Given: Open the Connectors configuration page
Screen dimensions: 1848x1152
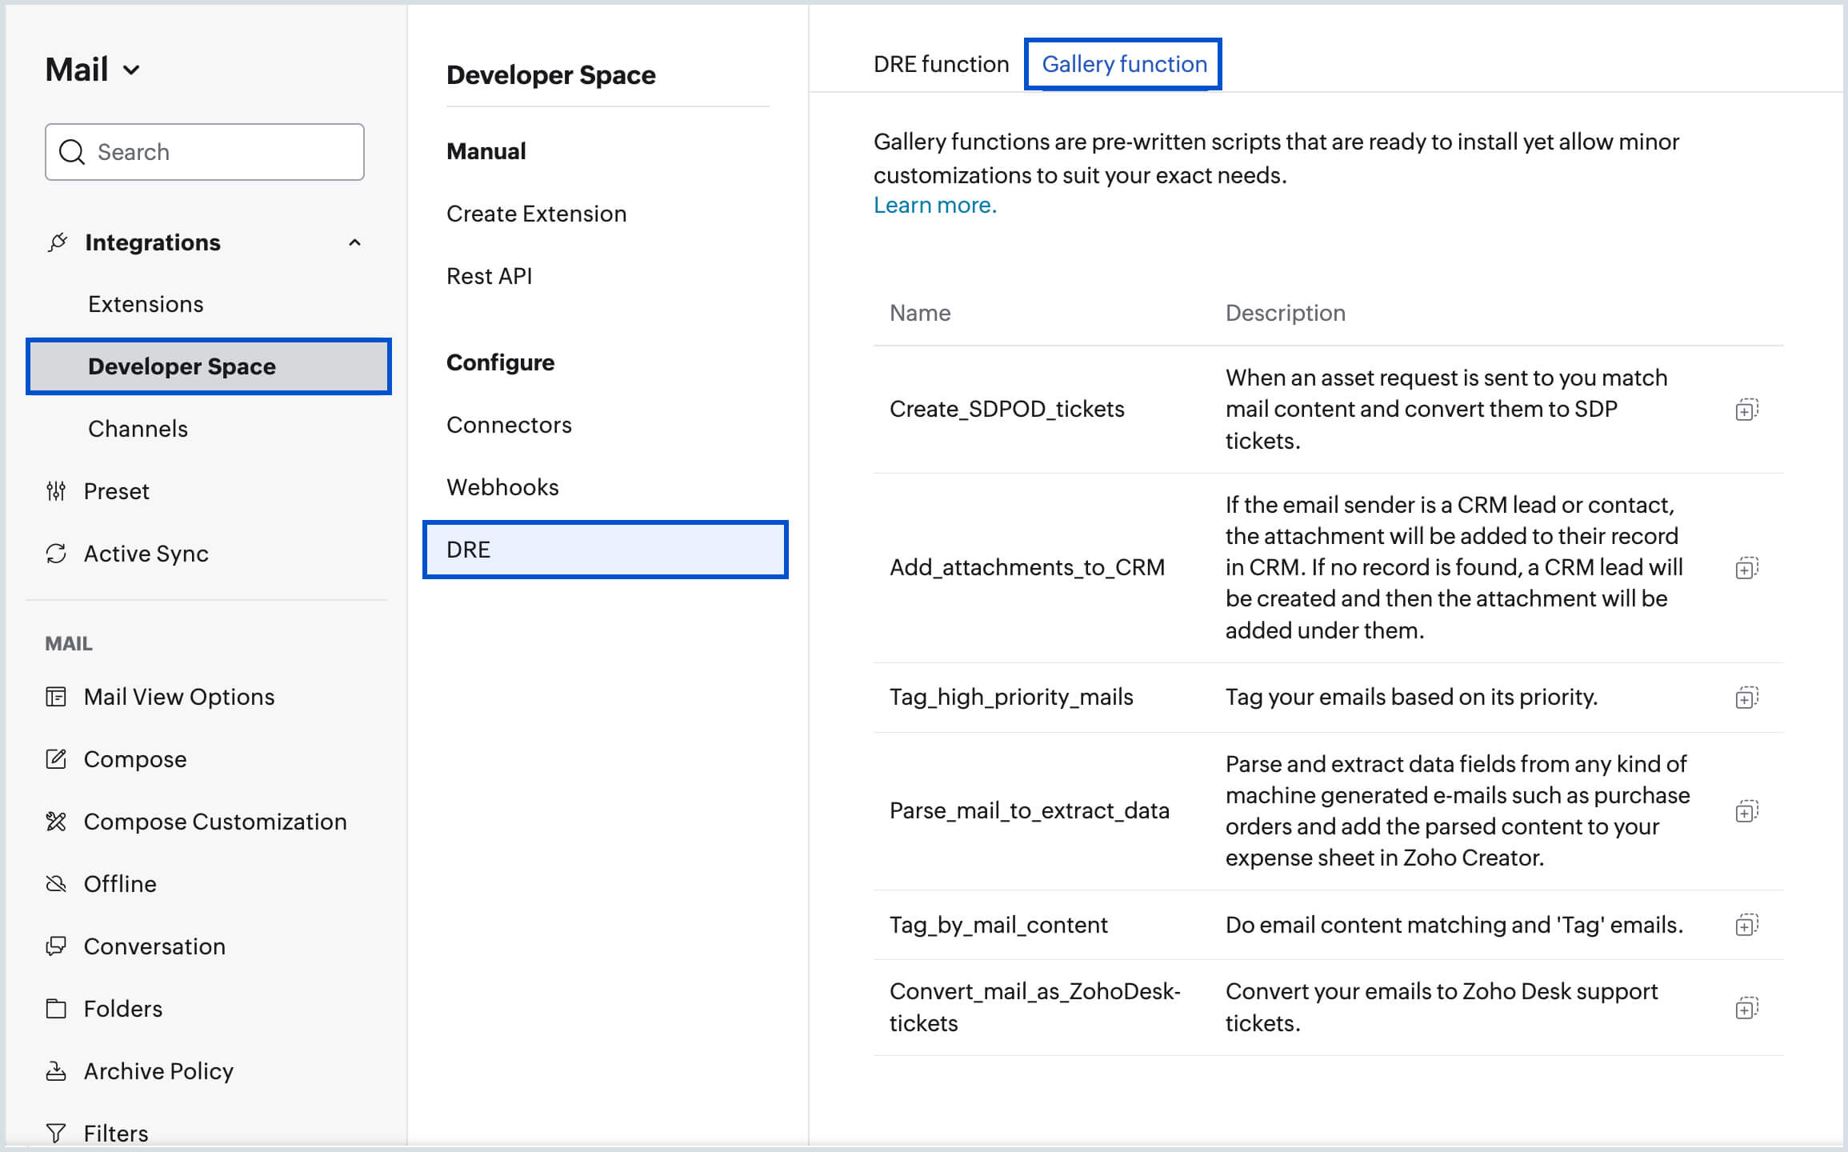Looking at the screenshot, I should pyautogui.click(x=510, y=425).
